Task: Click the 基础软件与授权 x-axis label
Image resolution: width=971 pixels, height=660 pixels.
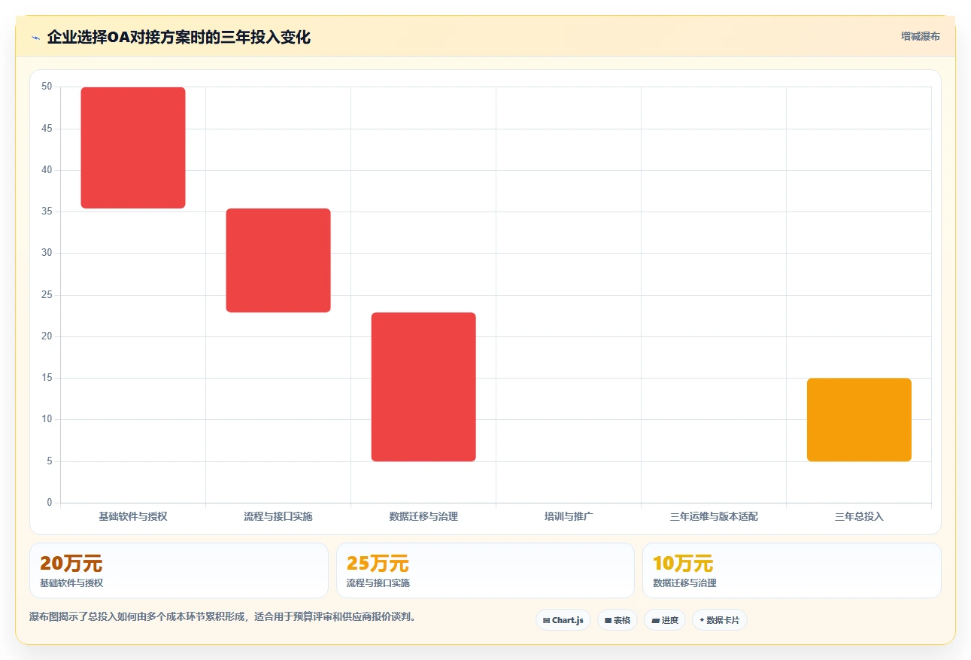Action: pyautogui.click(x=133, y=517)
